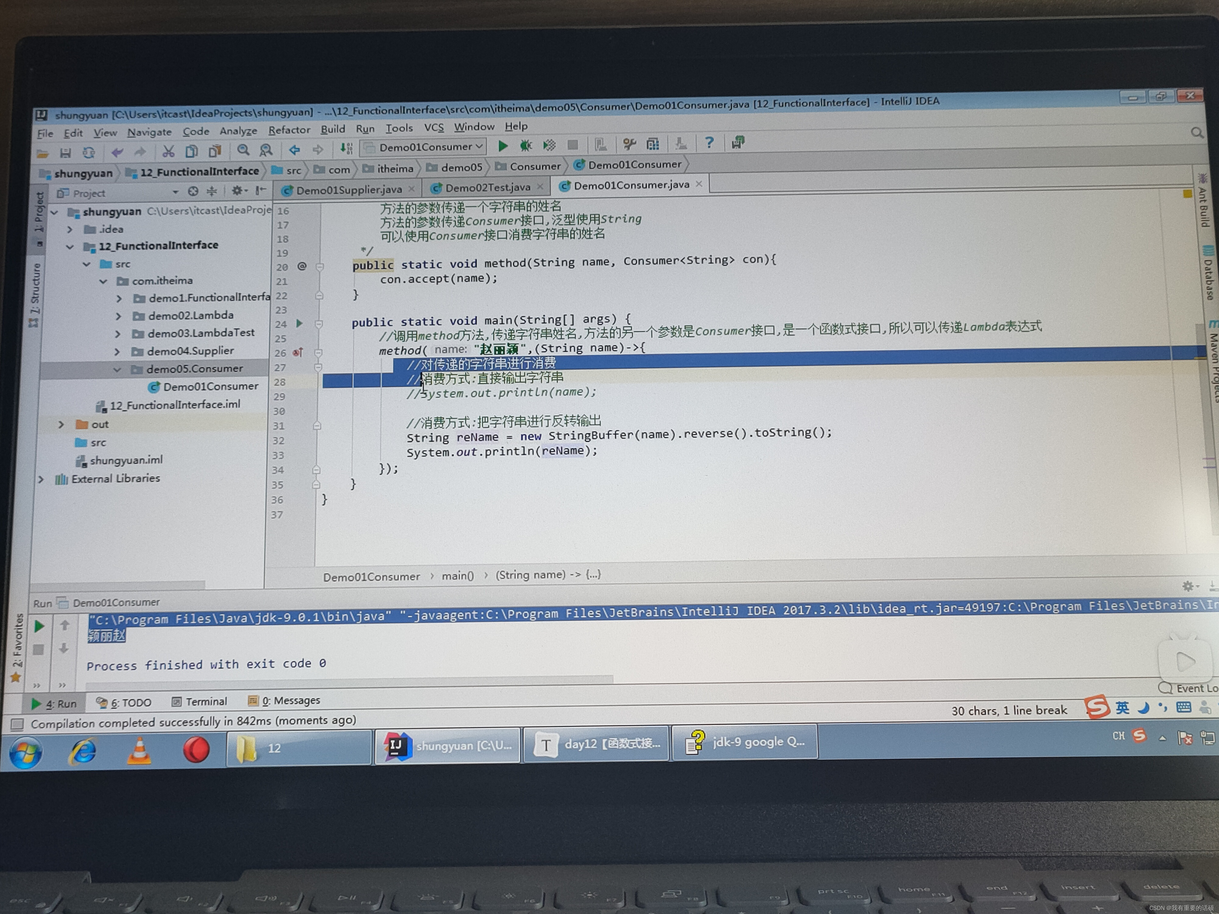
Task: Click the green Run button in toolbar
Action: 503,145
